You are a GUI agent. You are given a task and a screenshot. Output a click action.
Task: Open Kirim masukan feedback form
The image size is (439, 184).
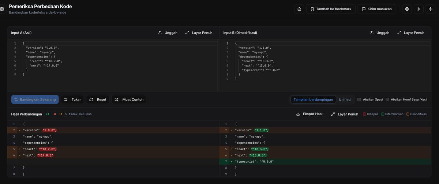click(x=376, y=9)
